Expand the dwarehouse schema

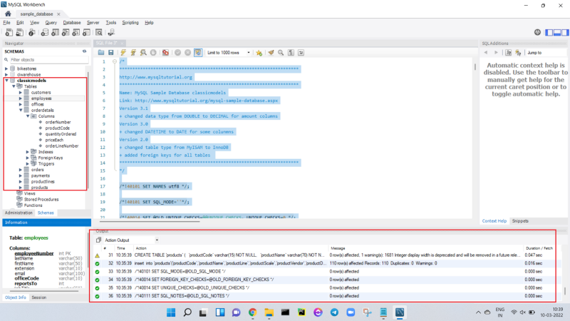(6, 74)
